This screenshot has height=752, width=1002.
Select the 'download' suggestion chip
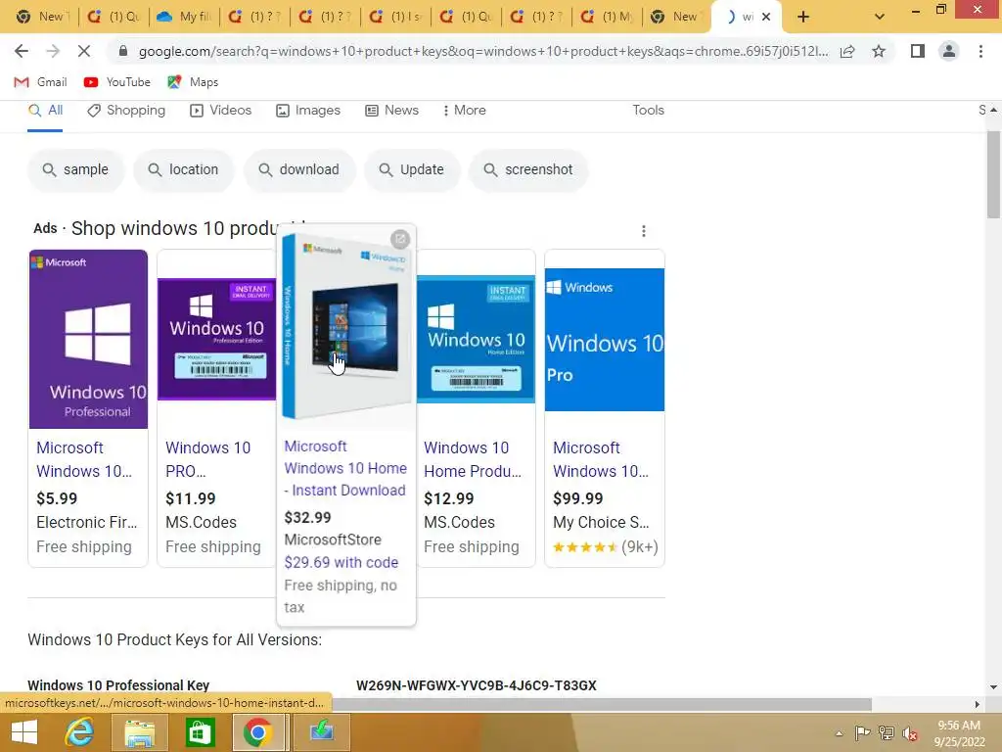pyautogui.click(x=299, y=170)
